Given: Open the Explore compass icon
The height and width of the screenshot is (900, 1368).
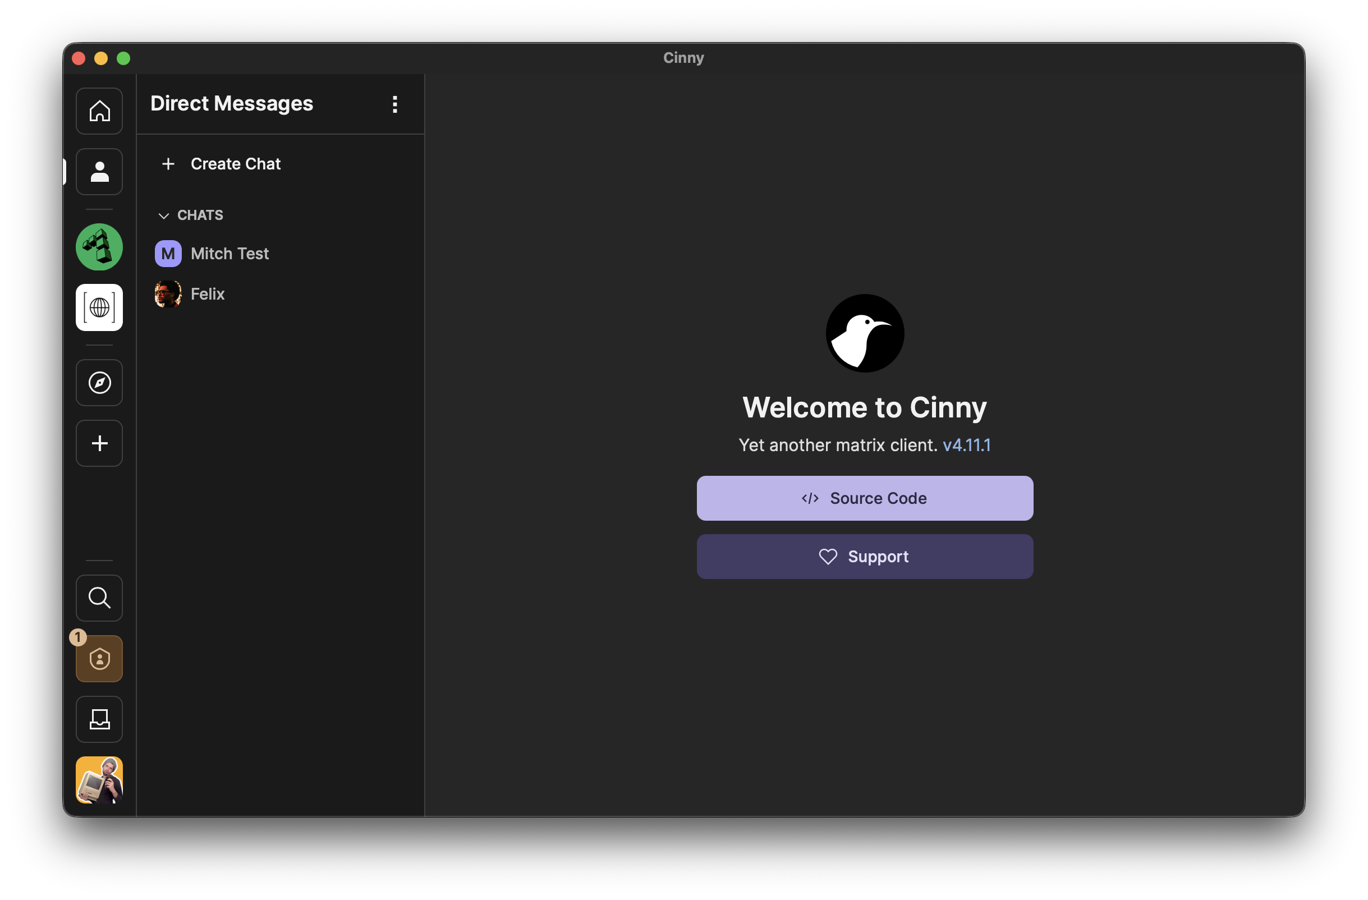Looking at the screenshot, I should (99, 383).
